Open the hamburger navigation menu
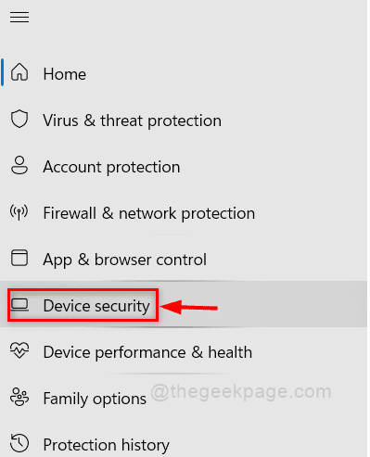 pos(19,17)
